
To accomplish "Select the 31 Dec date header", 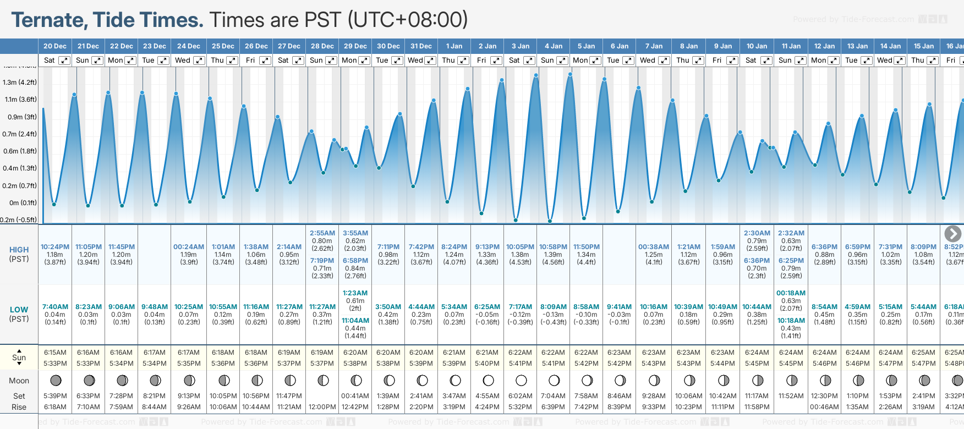I will click(x=421, y=46).
